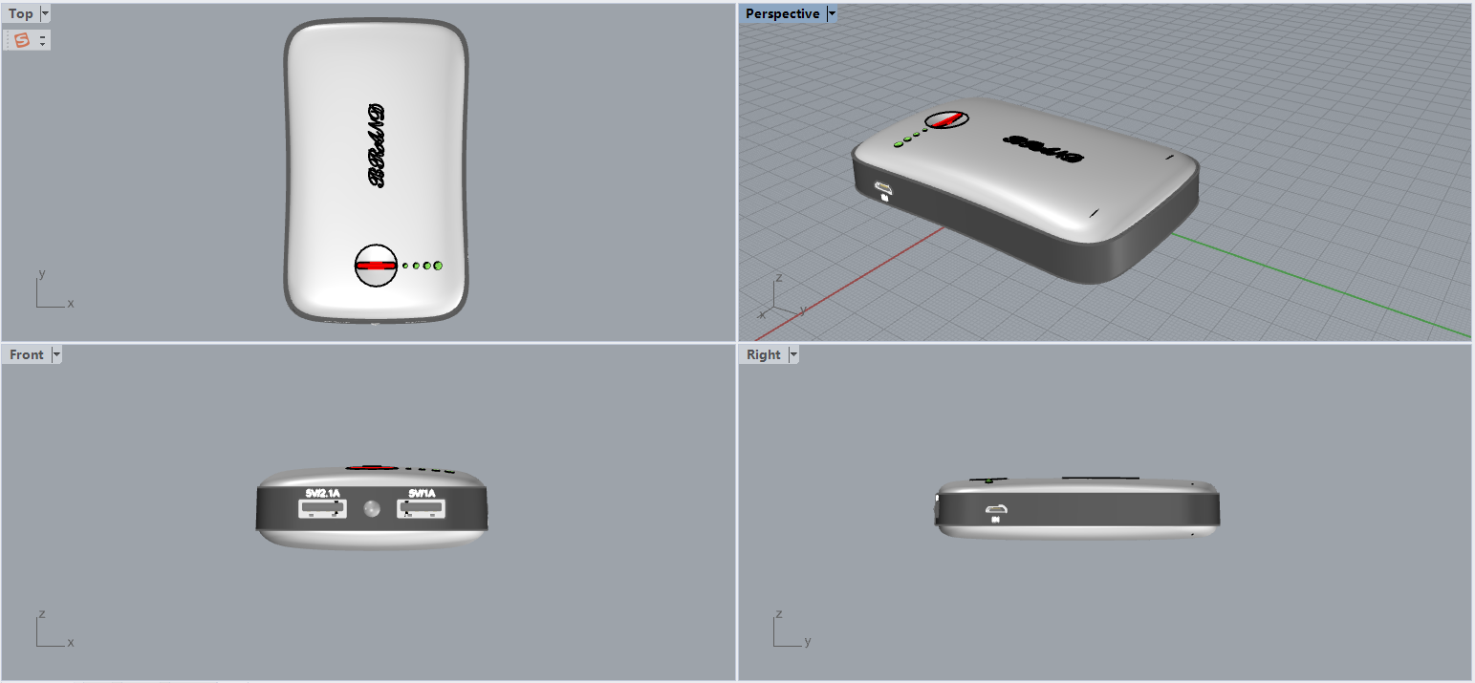
Task: Select the round flashlight LED between USB ports
Action: tap(373, 509)
